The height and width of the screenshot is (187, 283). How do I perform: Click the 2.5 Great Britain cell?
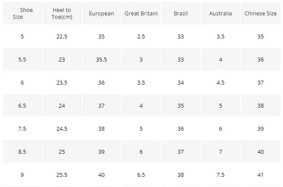(x=141, y=37)
